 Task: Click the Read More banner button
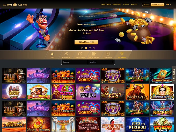(86, 42)
